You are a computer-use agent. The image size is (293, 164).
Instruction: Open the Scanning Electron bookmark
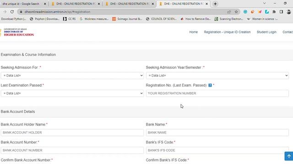point(229,19)
